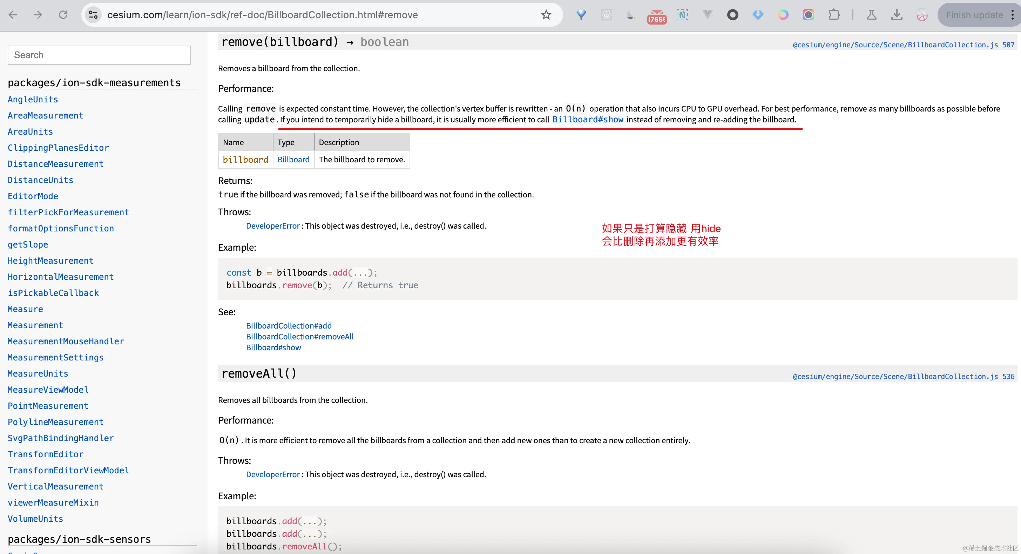
Task: Navigate back in the browser
Action: coord(13,15)
